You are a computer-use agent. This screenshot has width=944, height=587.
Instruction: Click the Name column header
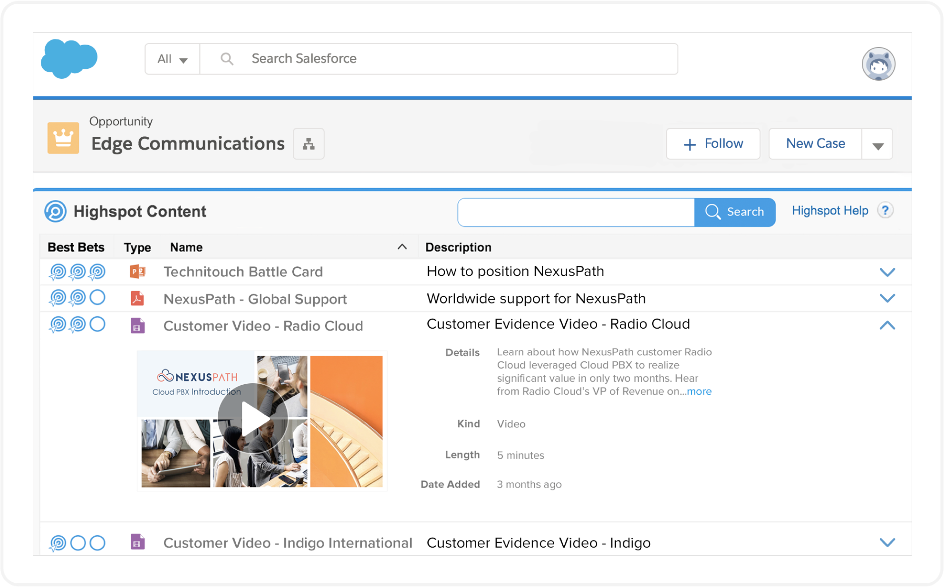(x=186, y=247)
